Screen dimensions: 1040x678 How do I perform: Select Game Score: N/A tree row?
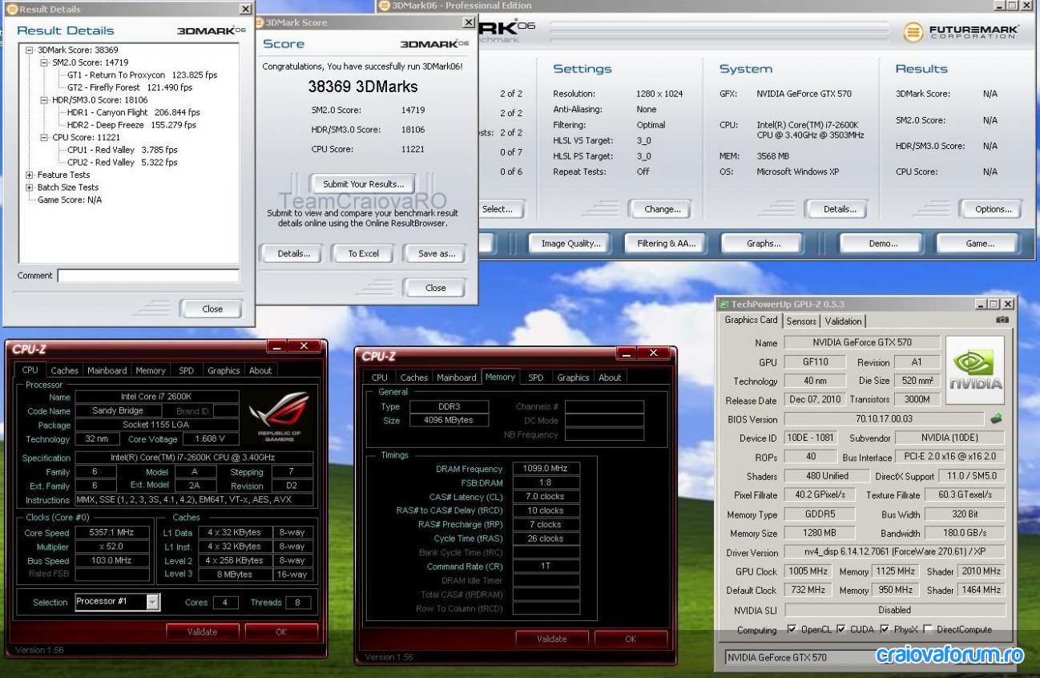click(x=70, y=200)
